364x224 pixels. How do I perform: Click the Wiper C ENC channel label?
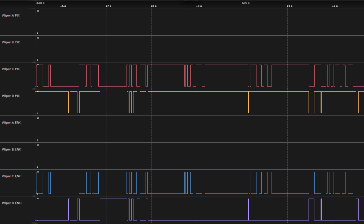click(11, 176)
